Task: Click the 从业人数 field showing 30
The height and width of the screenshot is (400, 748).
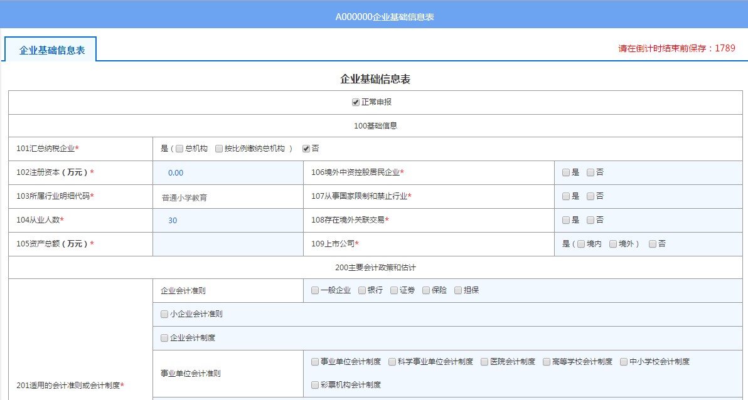Action: [x=228, y=220]
